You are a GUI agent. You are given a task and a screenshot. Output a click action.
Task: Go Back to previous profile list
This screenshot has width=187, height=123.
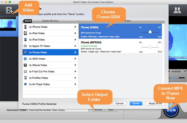[27, 21]
